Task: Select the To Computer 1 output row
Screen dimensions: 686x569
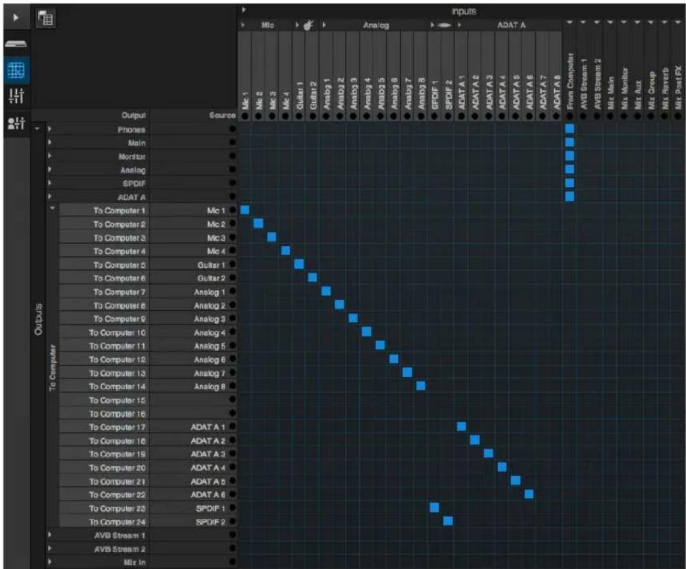Action: 103,211
